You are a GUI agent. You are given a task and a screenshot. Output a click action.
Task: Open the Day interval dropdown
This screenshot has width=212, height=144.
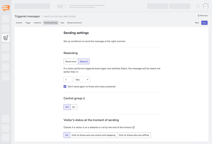[x=82, y=79]
